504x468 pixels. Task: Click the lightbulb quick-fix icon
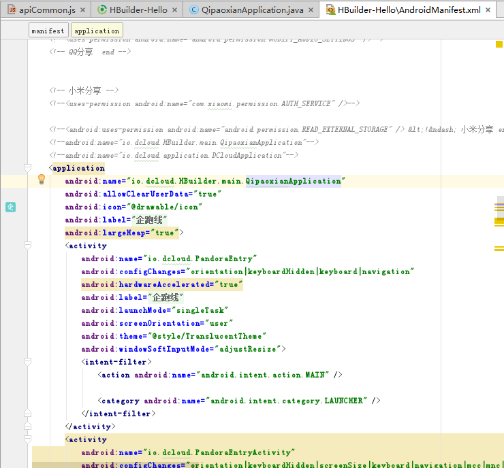[41, 180]
